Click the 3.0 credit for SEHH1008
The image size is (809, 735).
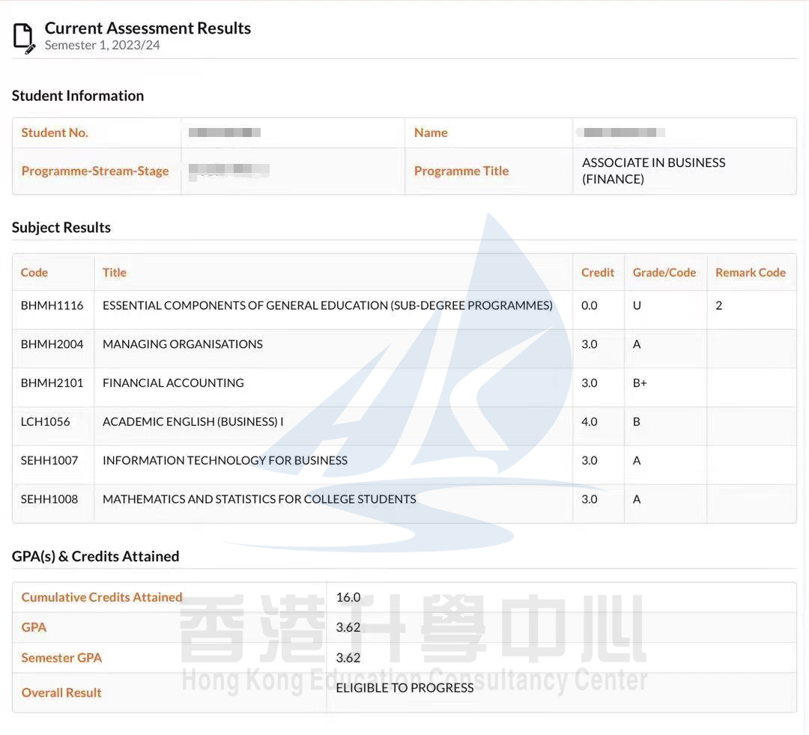590,499
